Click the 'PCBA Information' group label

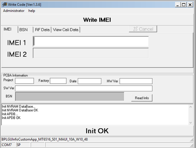15,75
